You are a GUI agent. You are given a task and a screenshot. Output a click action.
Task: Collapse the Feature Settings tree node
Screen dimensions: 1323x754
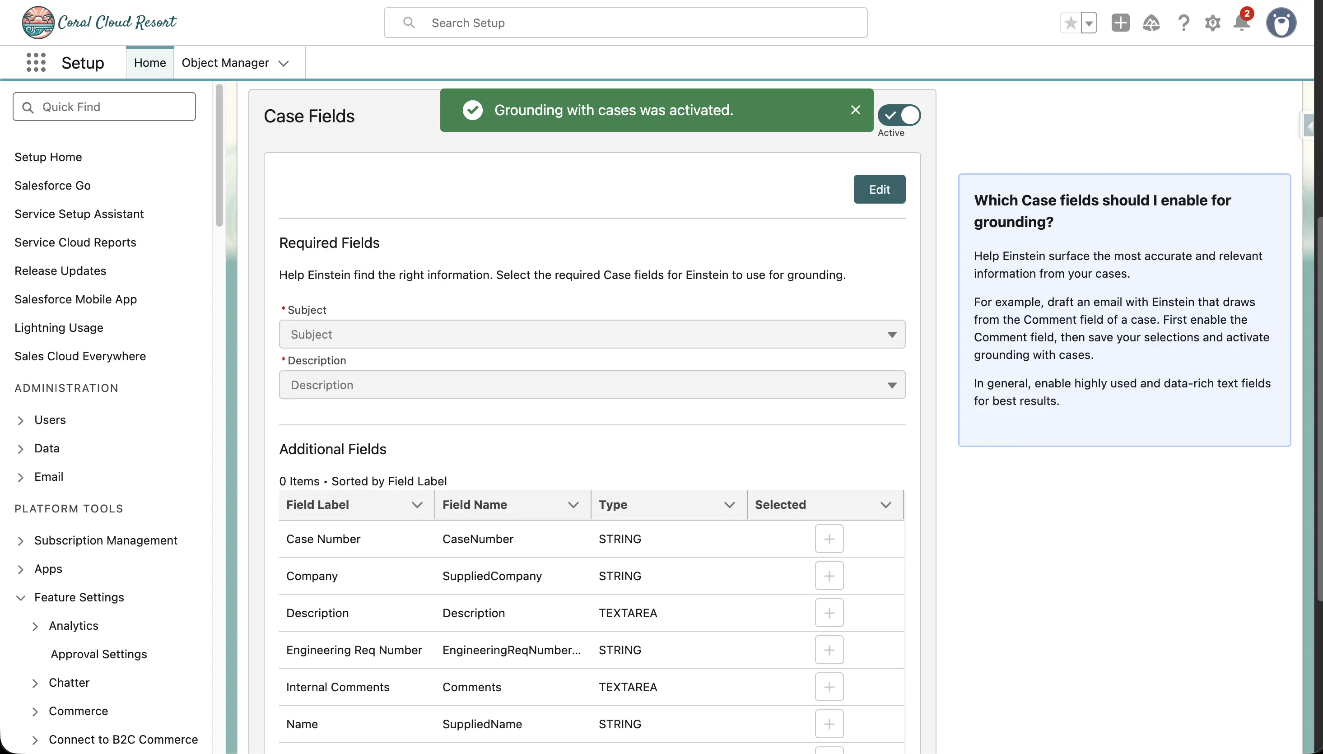21,598
